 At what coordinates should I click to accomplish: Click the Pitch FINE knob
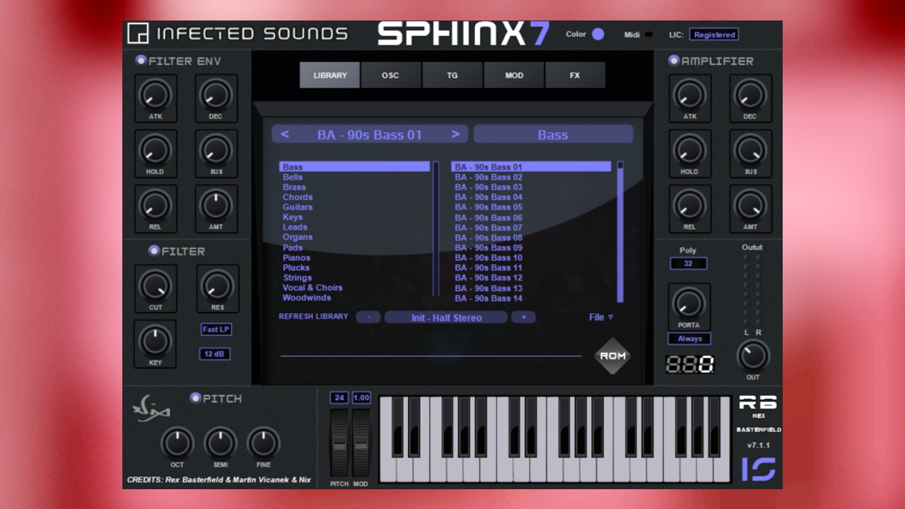[263, 443]
